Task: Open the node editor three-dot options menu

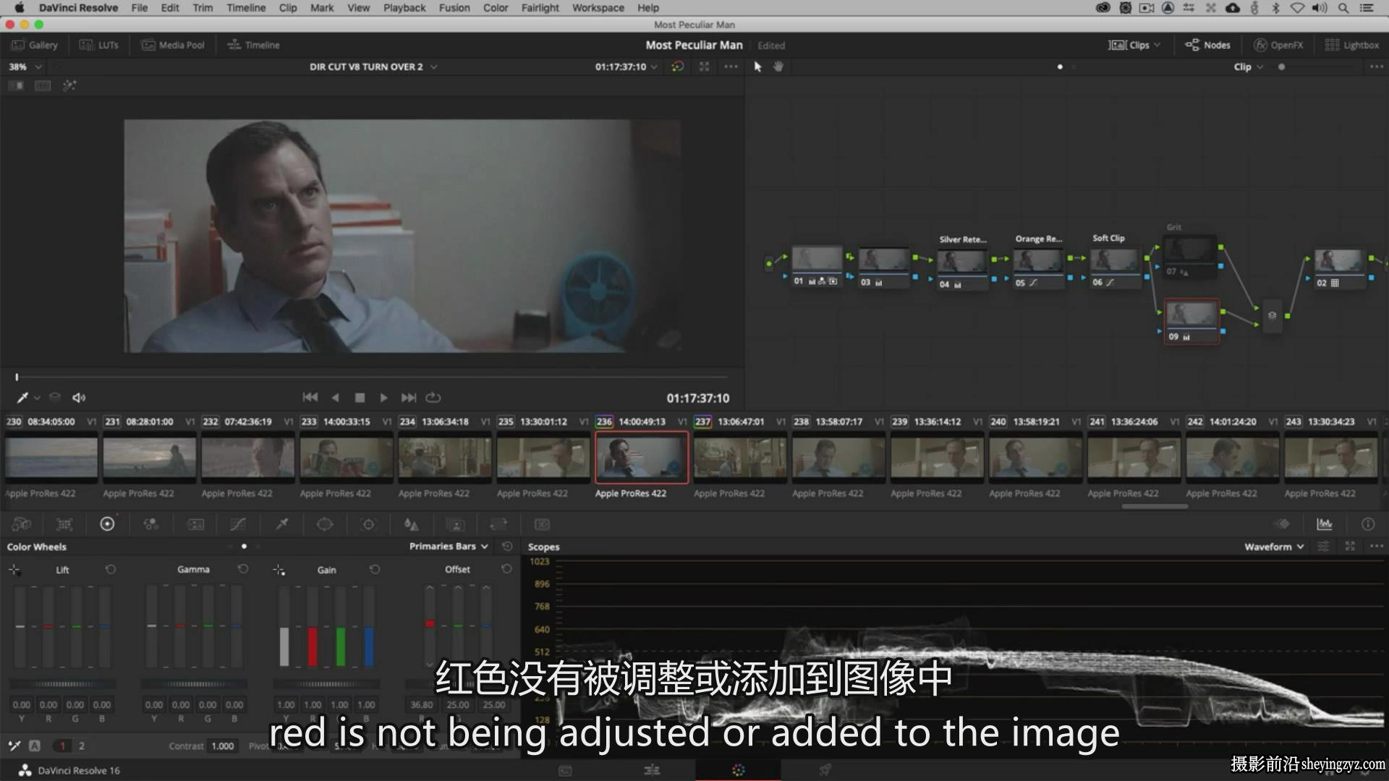Action: click(x=1376, y=67)
